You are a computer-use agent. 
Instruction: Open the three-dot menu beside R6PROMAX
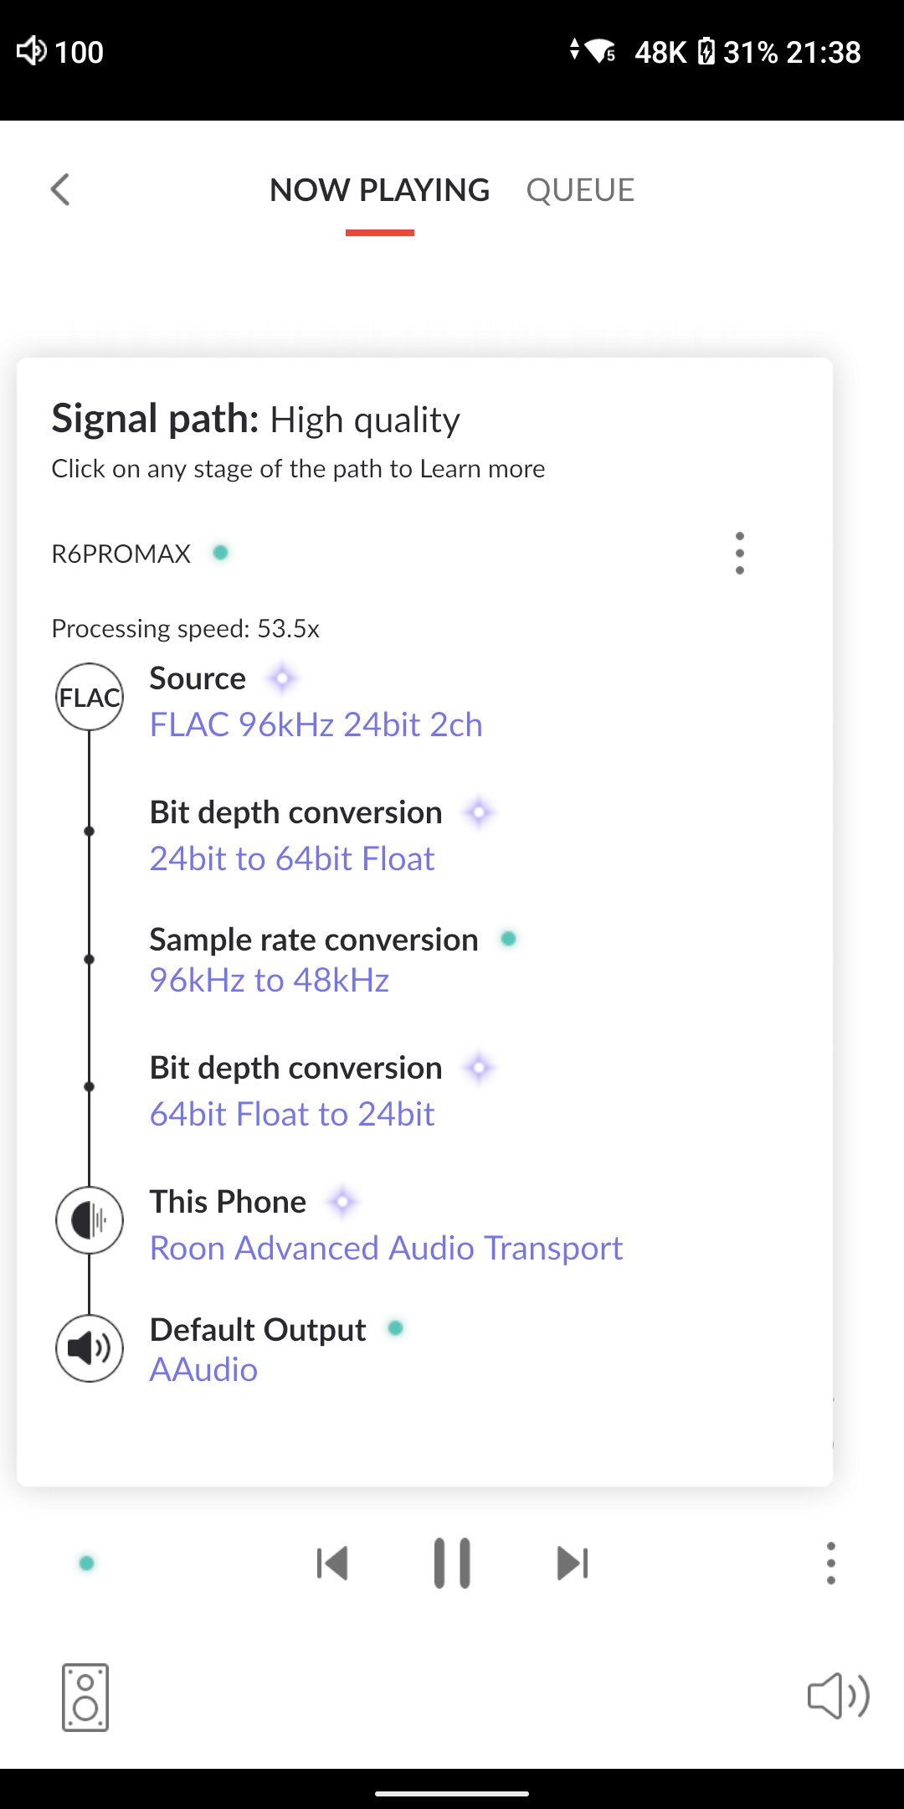coord(739,553)
